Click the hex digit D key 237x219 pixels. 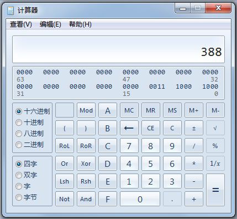click(108, 164)
